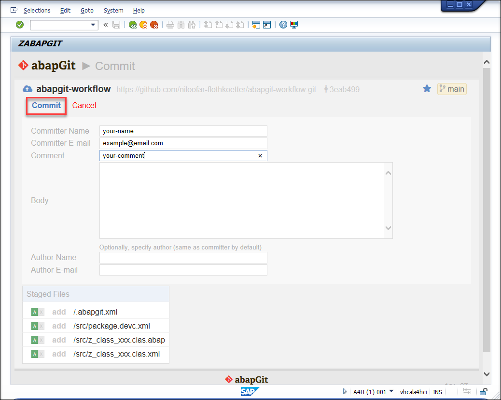
Task: Open the Goto menu
Action: coord(87,11)
